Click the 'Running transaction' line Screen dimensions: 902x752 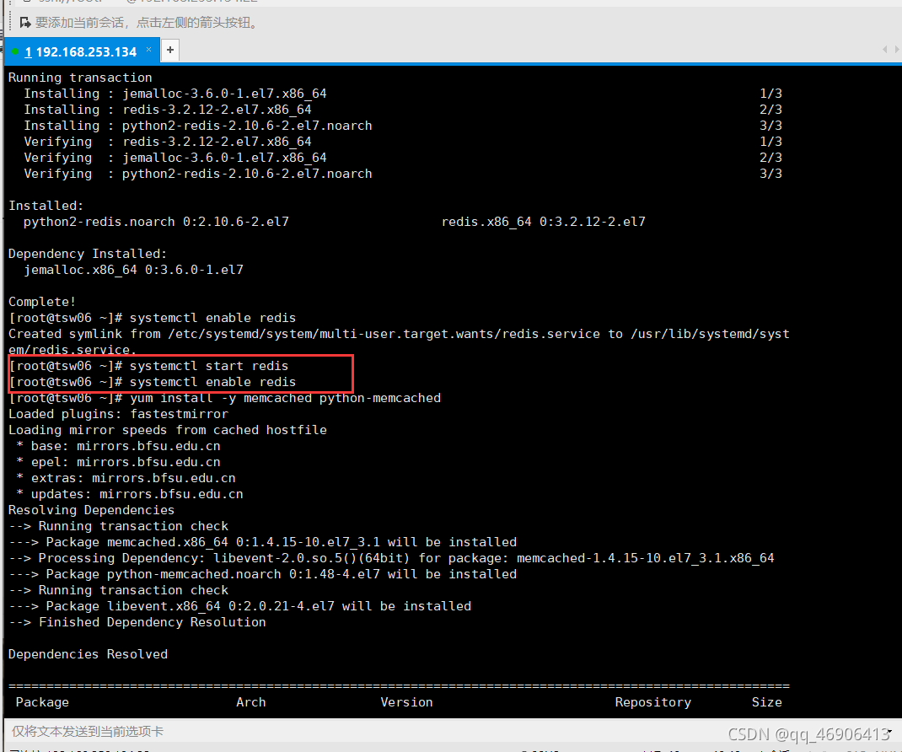[80, 78]
